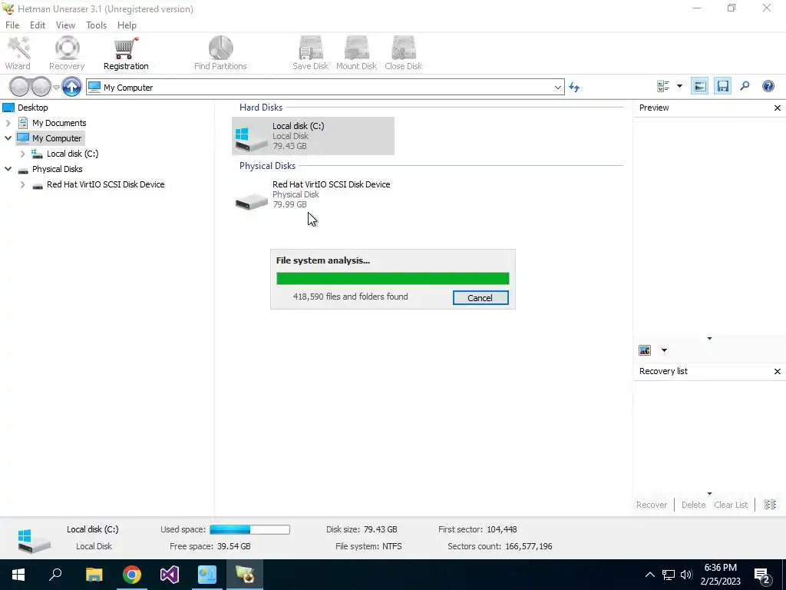Open File Explorer from taskbar
The width and height of the screenshot is (786, 590).
[94, 575]
